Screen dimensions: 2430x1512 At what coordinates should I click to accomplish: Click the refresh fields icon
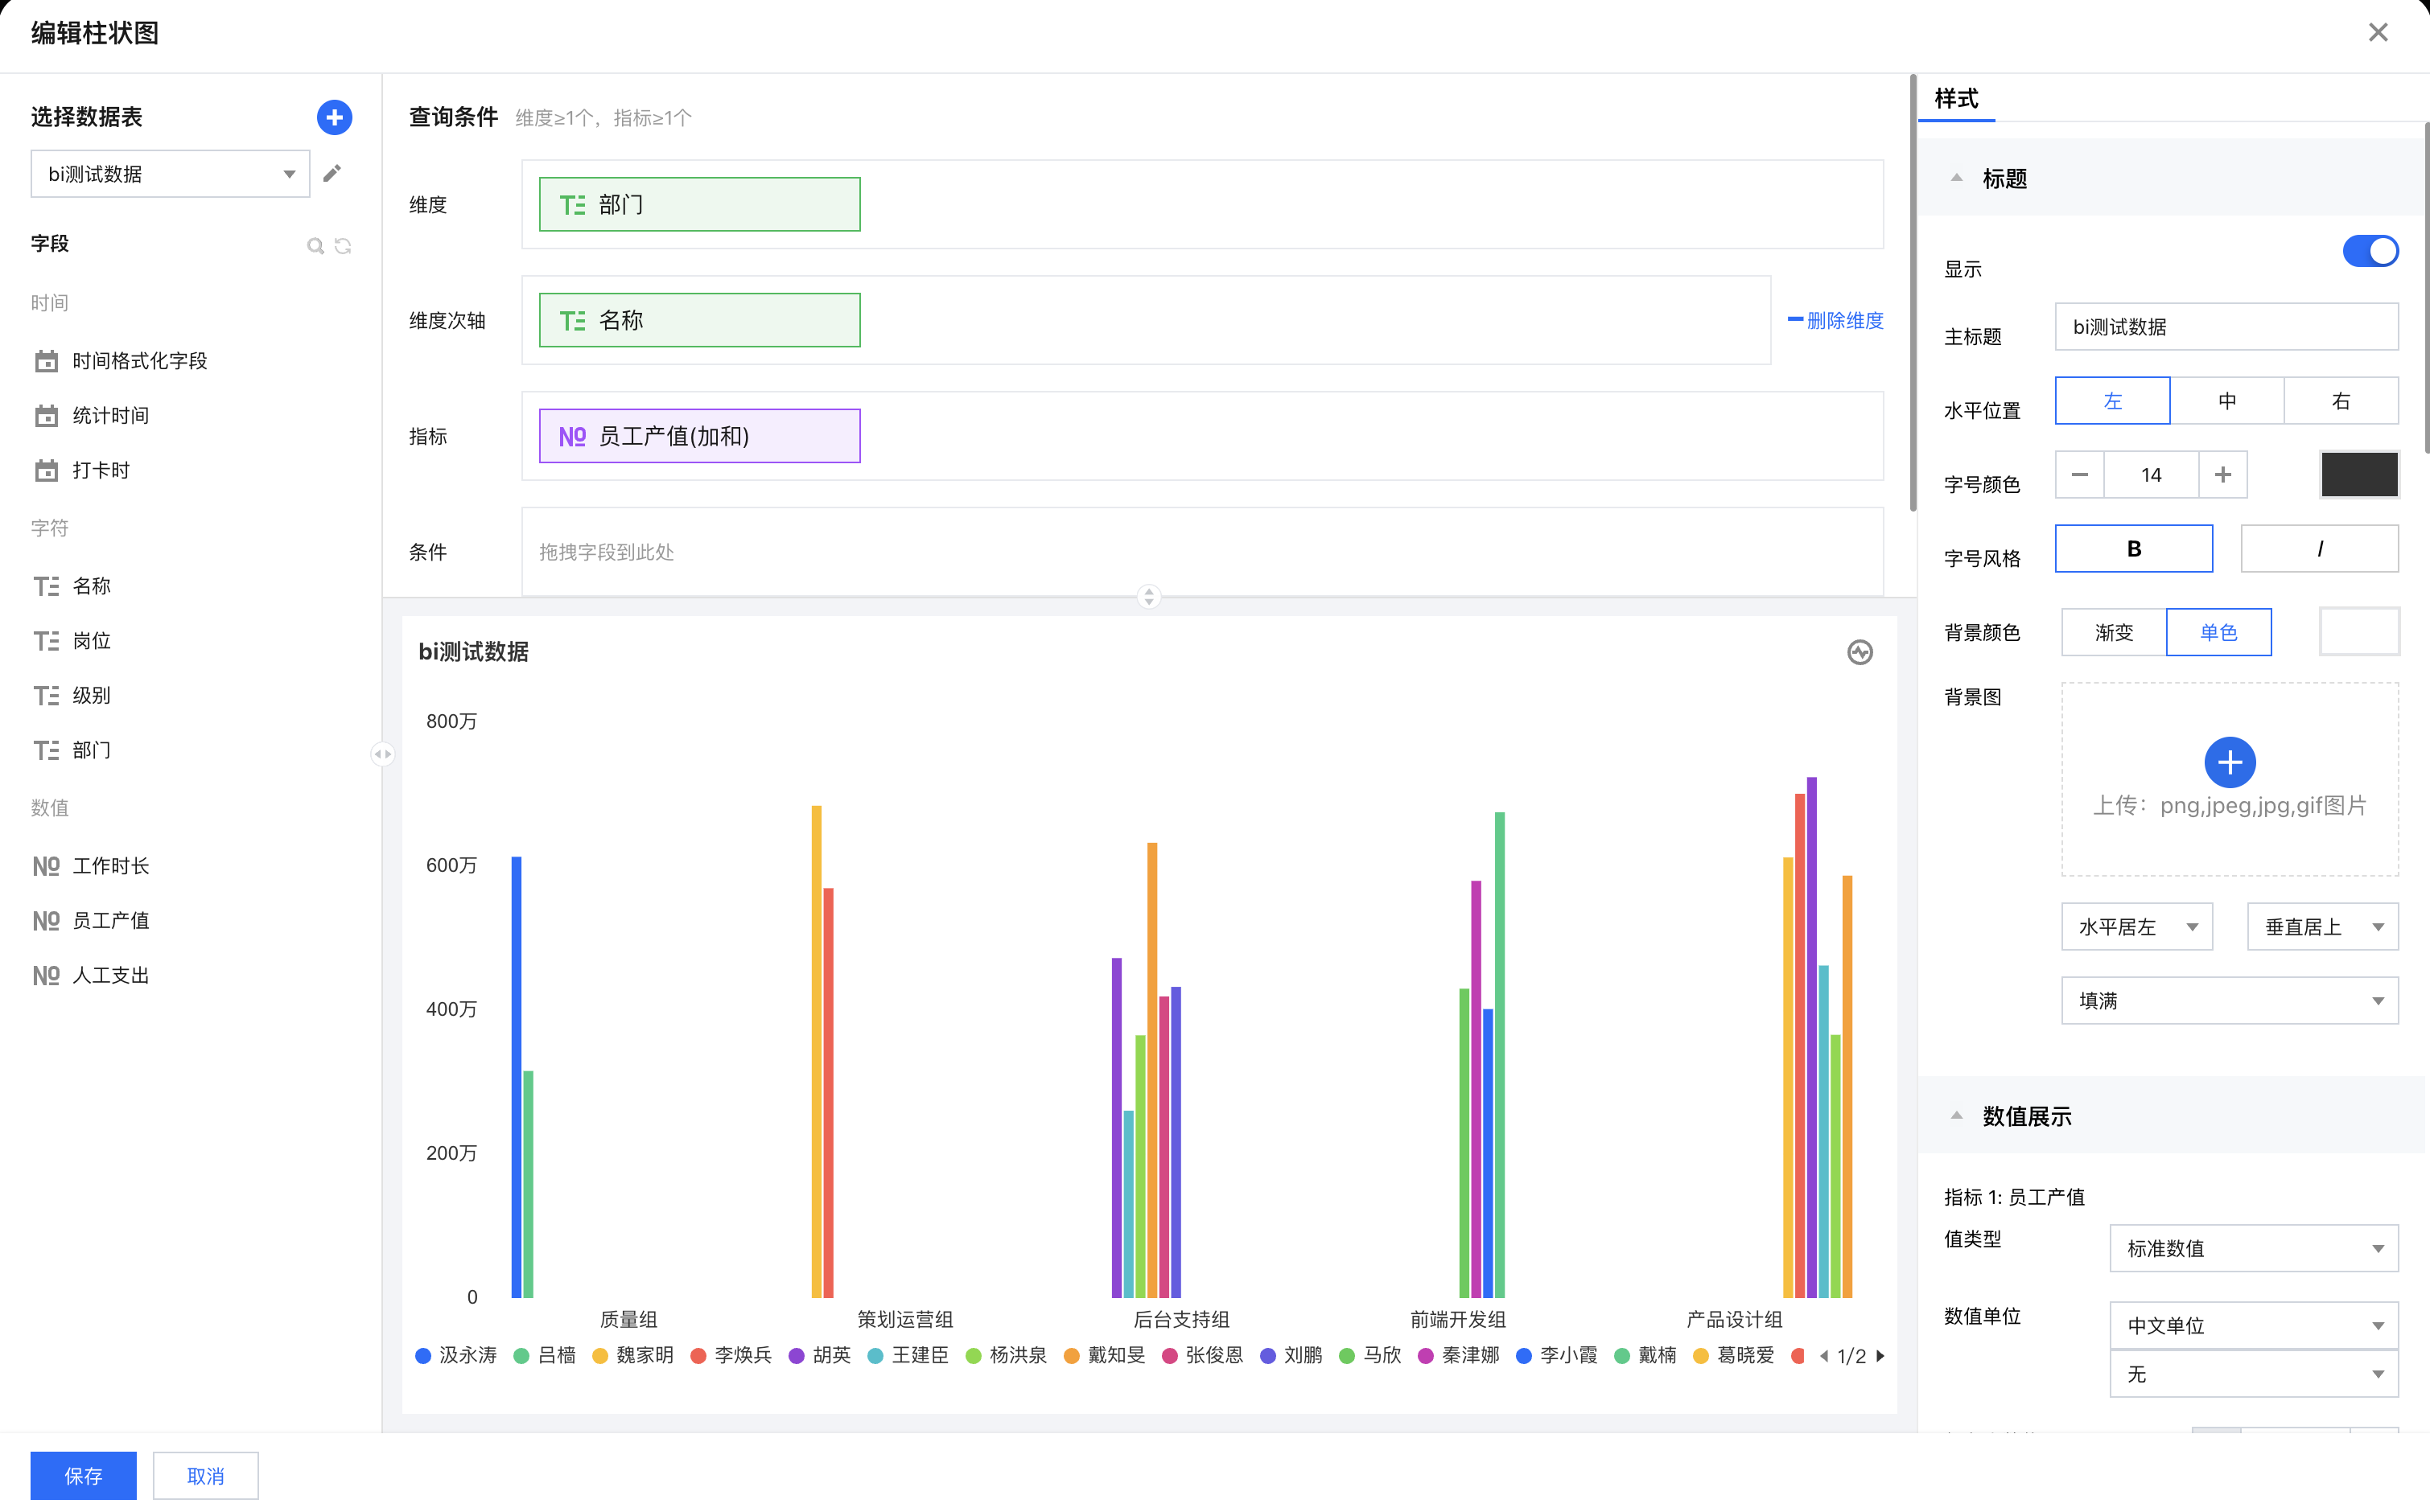(x=343, y=245)
